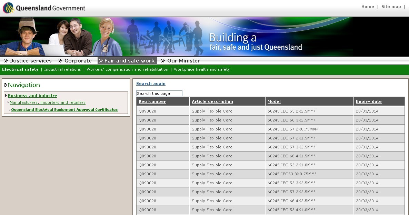Expand Business and industry navigation item
This screenshot has width=409, height=215.
coord(32,96)
